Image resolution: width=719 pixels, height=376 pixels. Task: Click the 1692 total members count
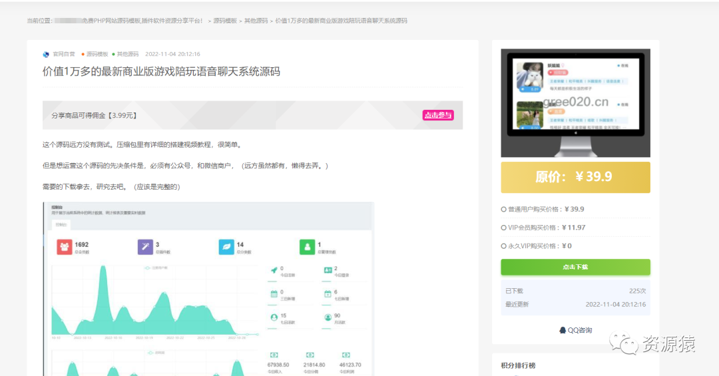(x=82, y=244)
